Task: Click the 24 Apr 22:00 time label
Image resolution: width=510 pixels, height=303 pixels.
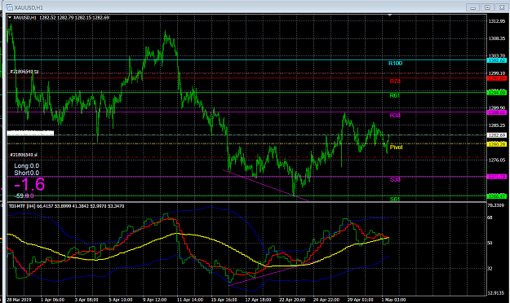Action: 326,300
